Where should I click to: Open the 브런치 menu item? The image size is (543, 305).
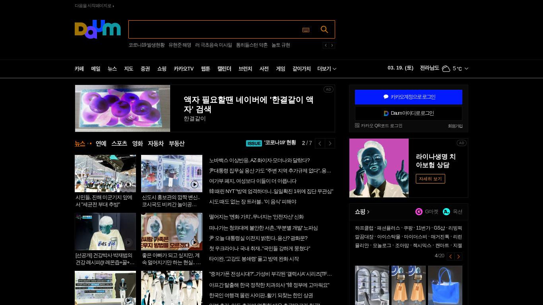245,69
